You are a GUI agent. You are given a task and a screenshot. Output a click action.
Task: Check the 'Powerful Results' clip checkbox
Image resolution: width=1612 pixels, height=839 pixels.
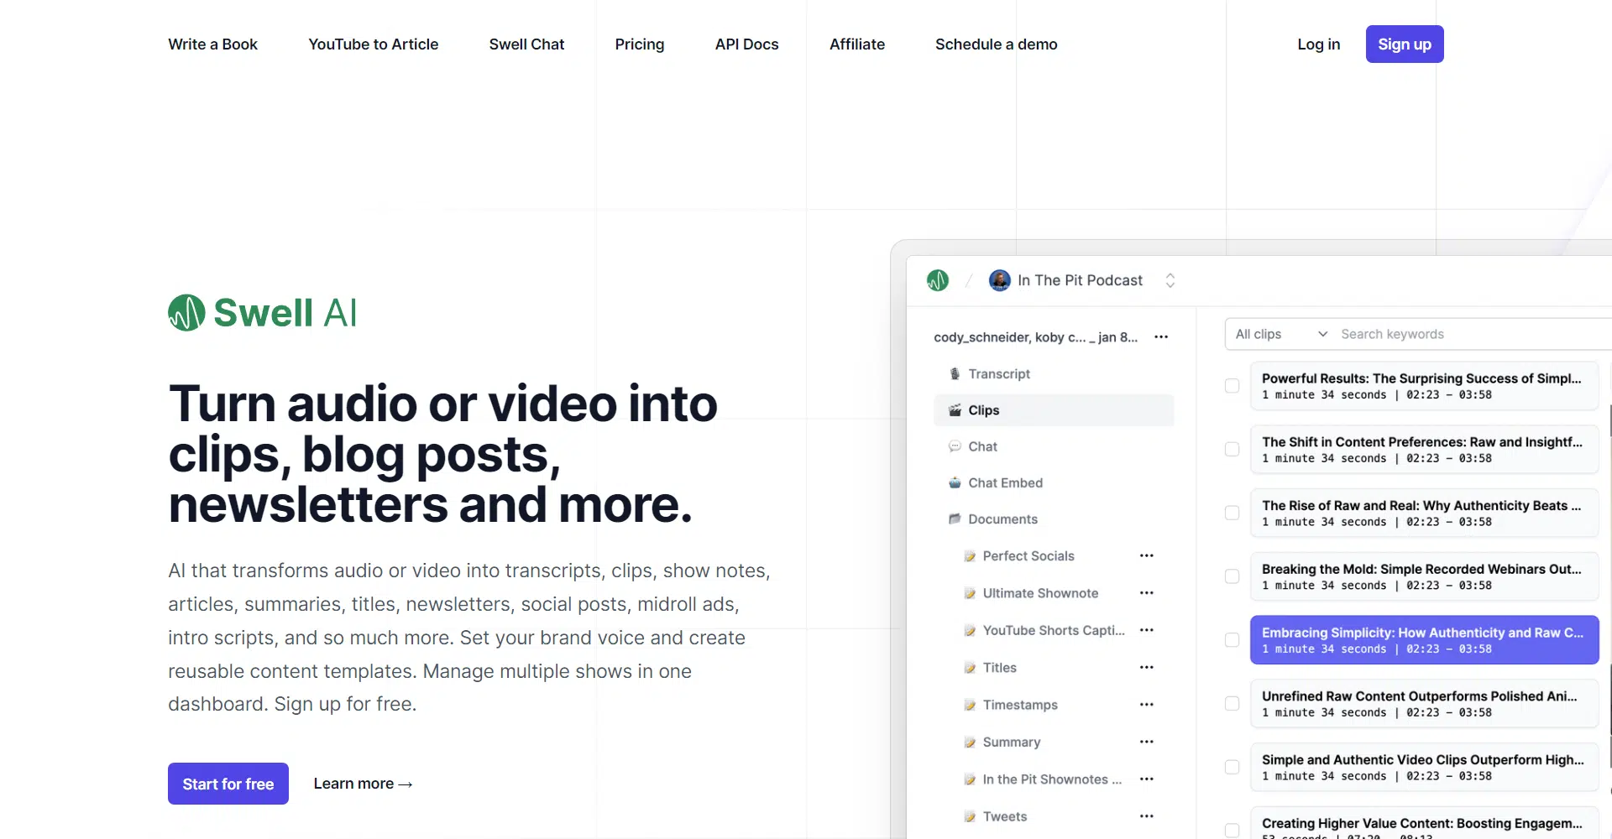point(1232,386)
